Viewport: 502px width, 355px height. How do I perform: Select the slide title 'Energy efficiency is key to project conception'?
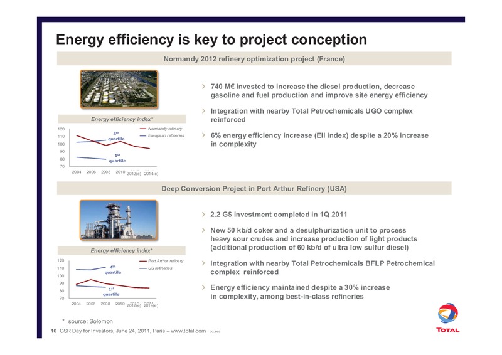coord(211,40)
